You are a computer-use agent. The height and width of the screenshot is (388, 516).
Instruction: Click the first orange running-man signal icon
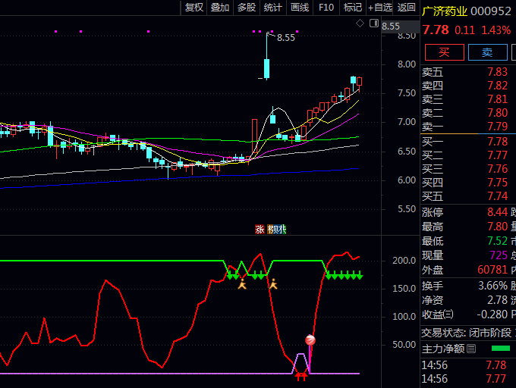point(242,284)
